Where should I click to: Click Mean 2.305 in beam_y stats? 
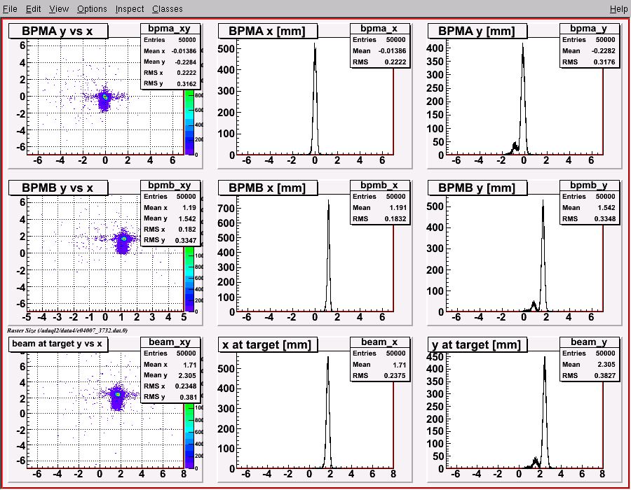589,364
